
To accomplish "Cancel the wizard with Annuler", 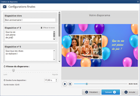I will (130, 92).
